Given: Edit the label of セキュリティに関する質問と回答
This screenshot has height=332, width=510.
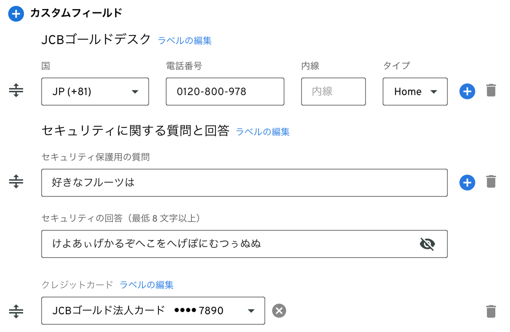Looking at the screenshot, I should click(x=263, y=132).
